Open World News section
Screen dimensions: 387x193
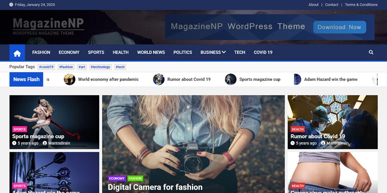pyautogui.click(x=151, y=52)
